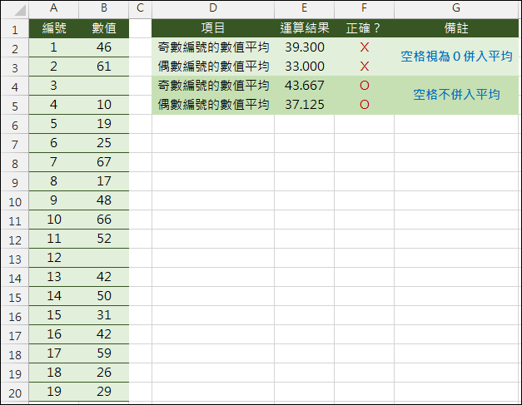522x405 pixels.
Task: Select row 4 header
Action: click(15, 86)
